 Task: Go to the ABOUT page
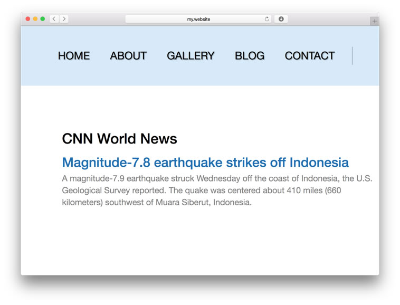click(128, 56)
